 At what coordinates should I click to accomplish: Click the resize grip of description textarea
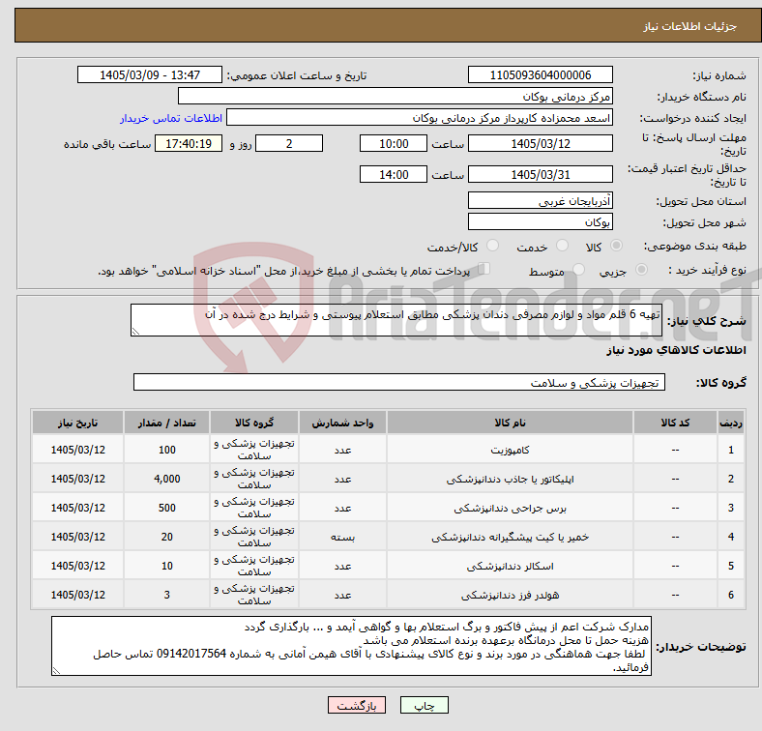point(135,332)
